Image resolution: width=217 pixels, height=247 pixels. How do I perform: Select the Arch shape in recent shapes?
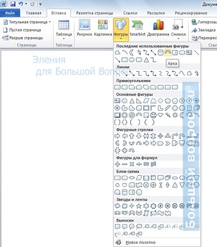(x=168, y=53)
